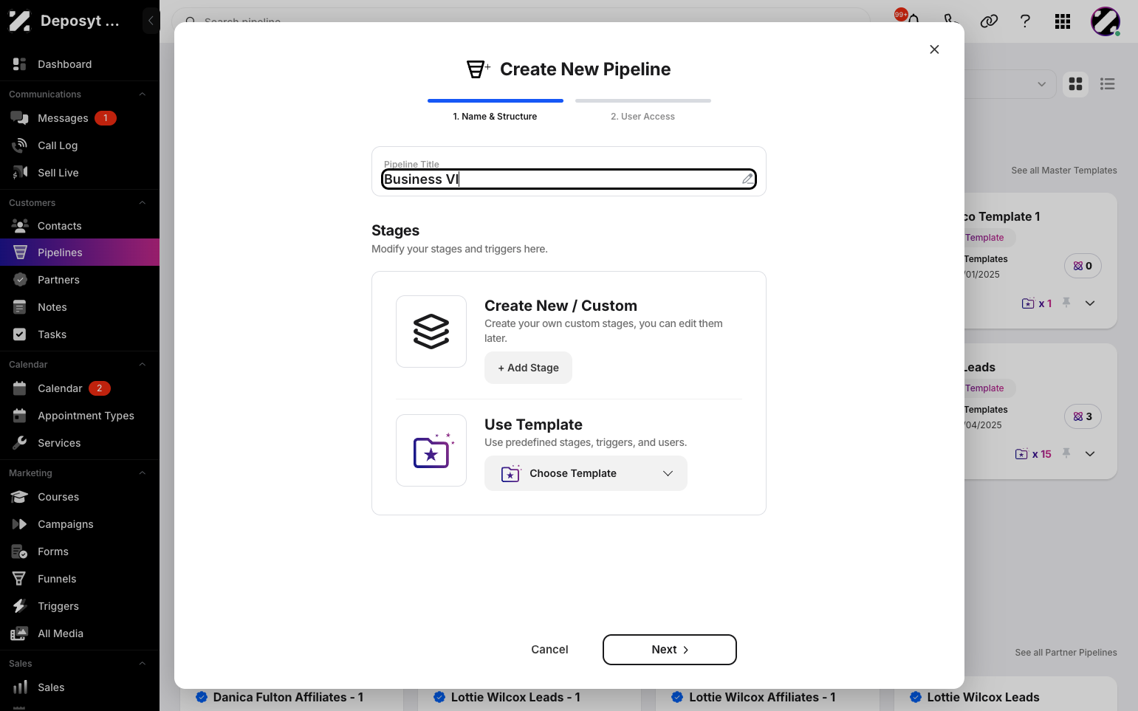Open Tasks in the sidebar
1138x711 pixels.
click(x=52, y=334)
